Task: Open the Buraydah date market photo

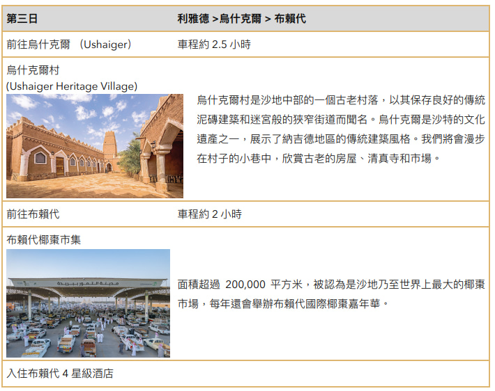Action: pos(88,303)
